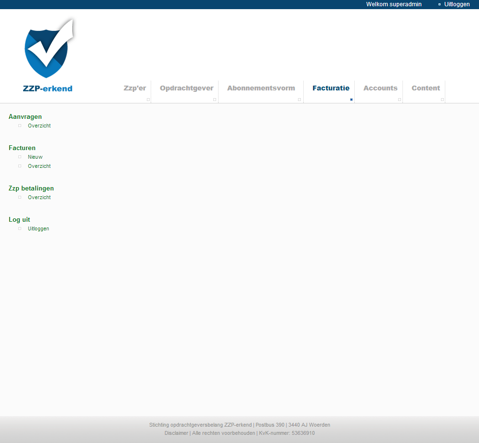Click Uitloggen under Log uit
The height and width of the screenshot is (443, 479).
click(39, 228)
